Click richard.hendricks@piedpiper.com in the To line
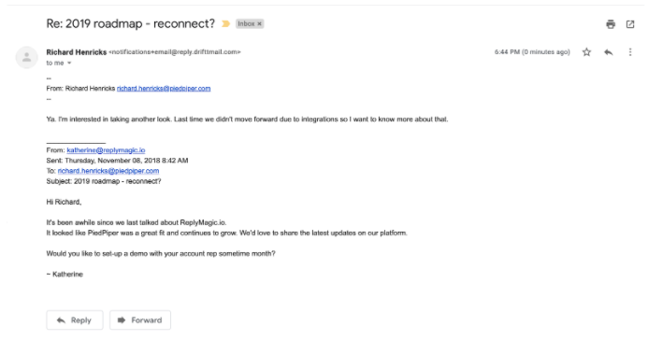 [108, 171]
